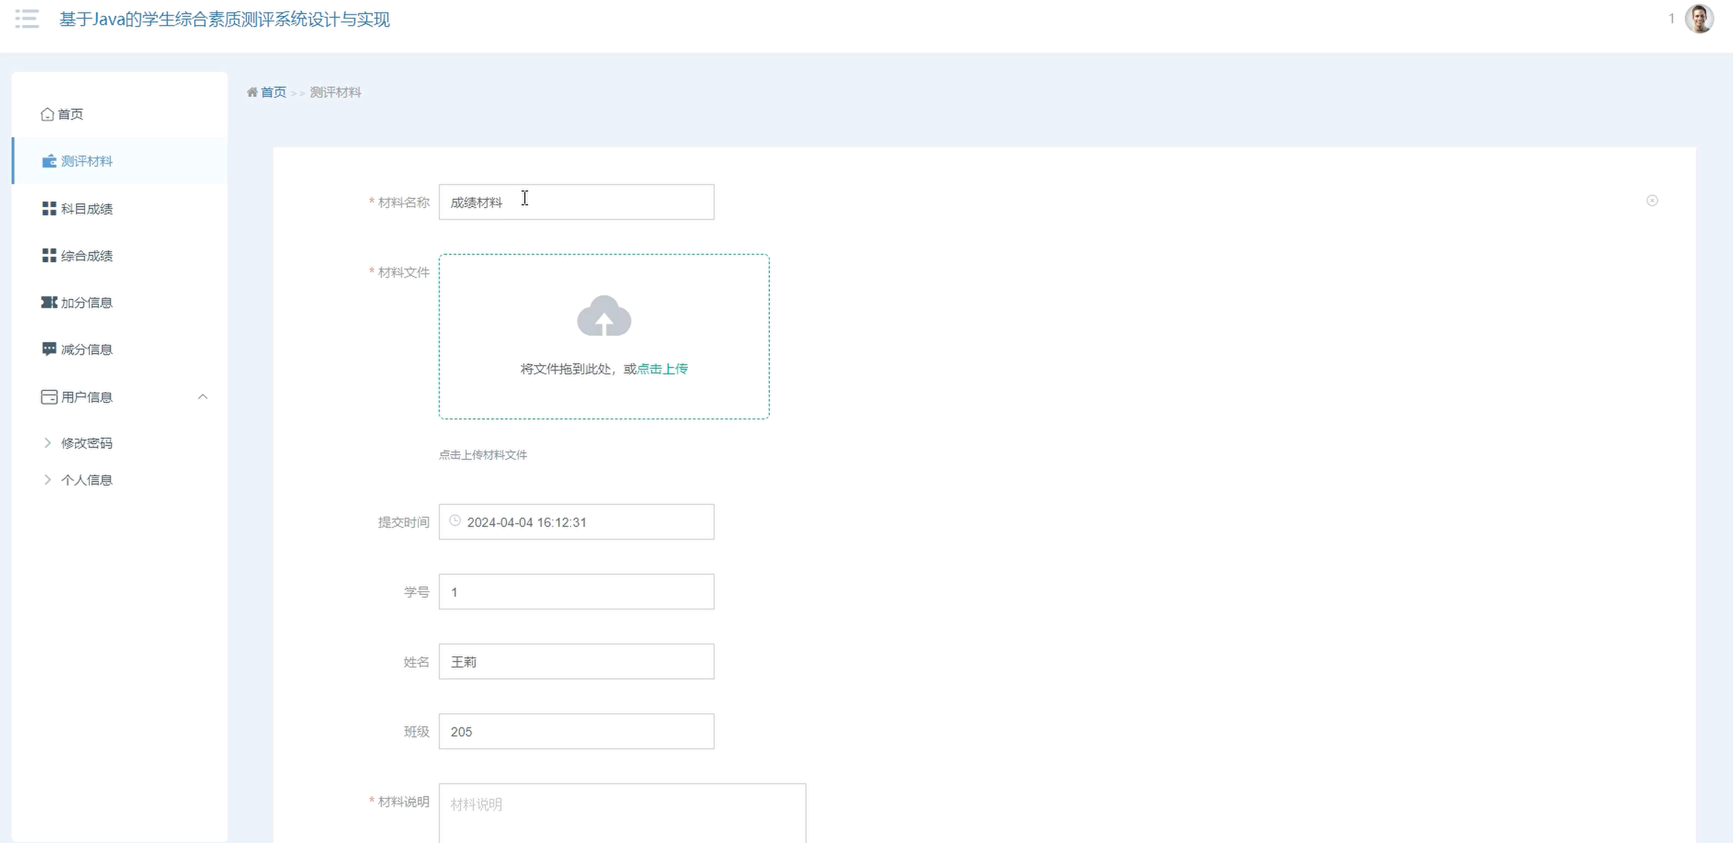Open 减分信息 sidebar menu item

point(119,349)
